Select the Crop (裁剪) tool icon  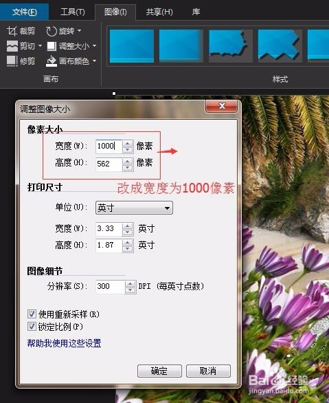pyautogui.click(x=12, y=31)
